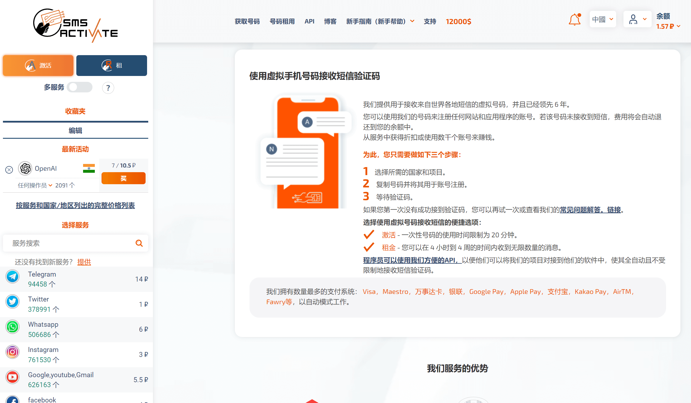Click the Twitter bird icon

(x=13, y=302)
